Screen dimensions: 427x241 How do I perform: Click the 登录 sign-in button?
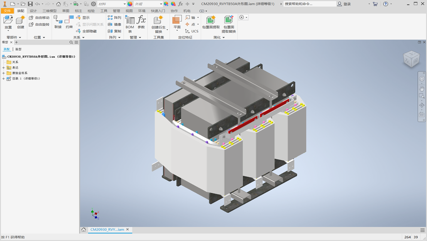344,4
